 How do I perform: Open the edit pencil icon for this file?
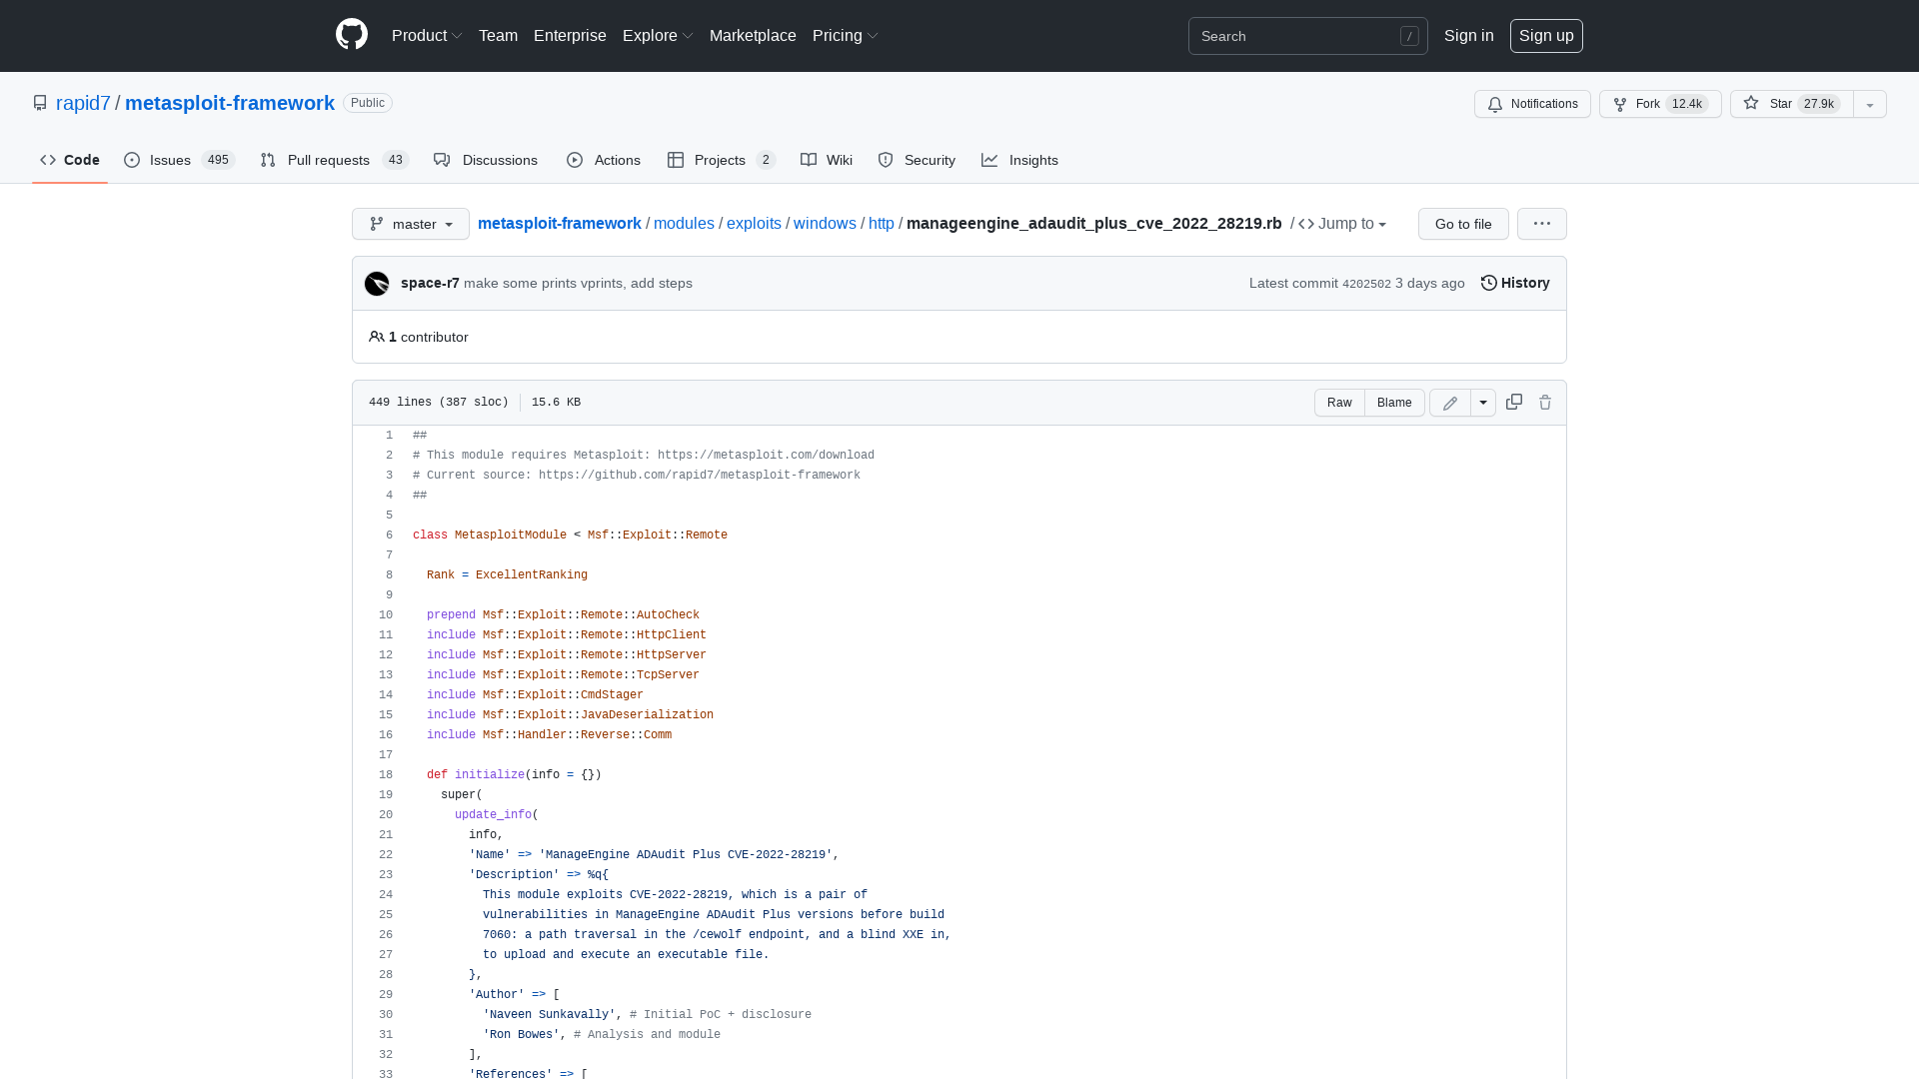pyautogui.click(x=1449, y=403)
